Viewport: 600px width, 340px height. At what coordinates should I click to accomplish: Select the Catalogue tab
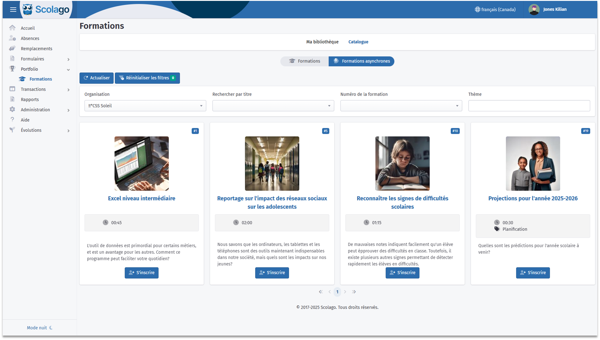[x=358, y=42]
